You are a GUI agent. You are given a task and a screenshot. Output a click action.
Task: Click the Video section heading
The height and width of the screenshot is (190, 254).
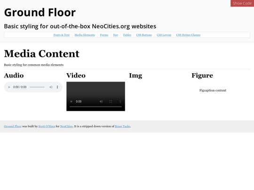[76, 76]
